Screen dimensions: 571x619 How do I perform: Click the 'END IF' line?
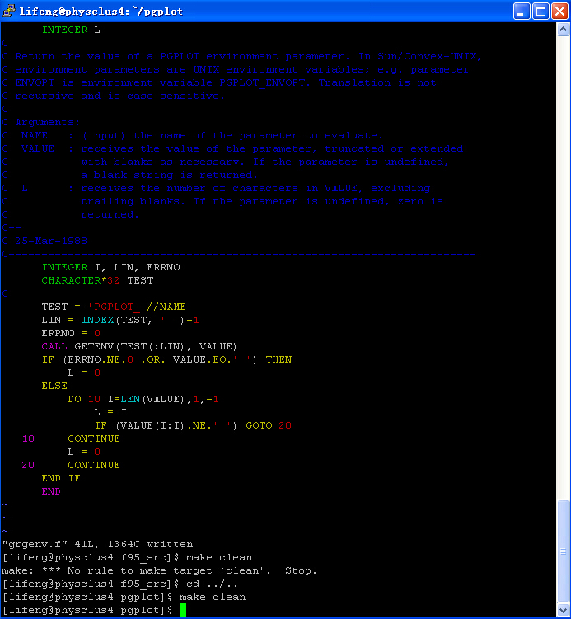(x=61, y=478)
